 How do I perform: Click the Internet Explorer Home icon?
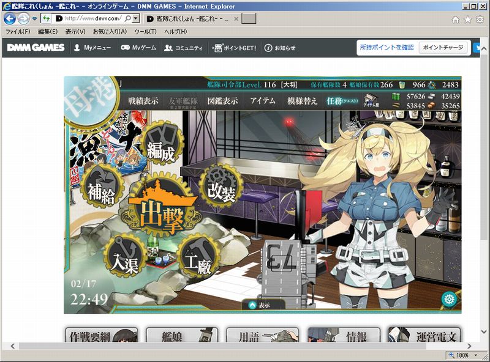click(456, 20)
